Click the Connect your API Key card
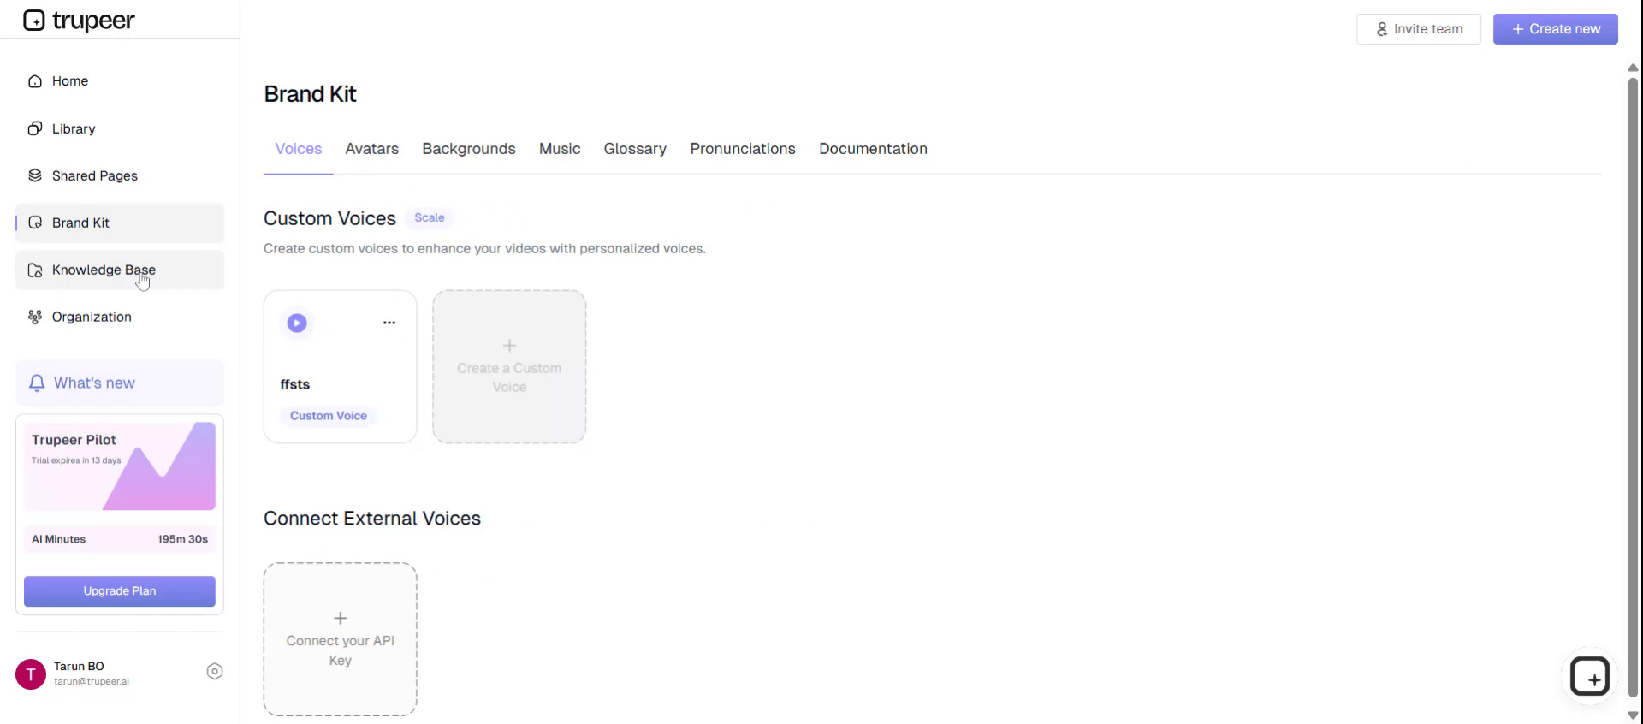Viewport: 1643px width, 724px height. tap(341, 639)
